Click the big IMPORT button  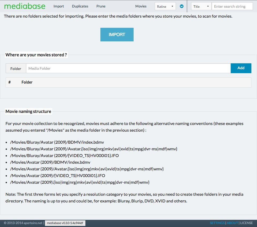coord(117,34)
